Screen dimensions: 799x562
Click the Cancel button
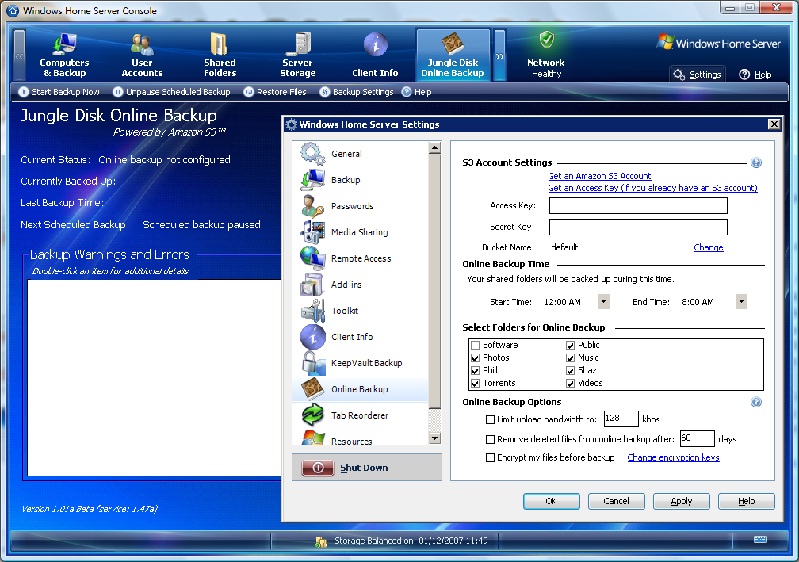click(617, 502)
